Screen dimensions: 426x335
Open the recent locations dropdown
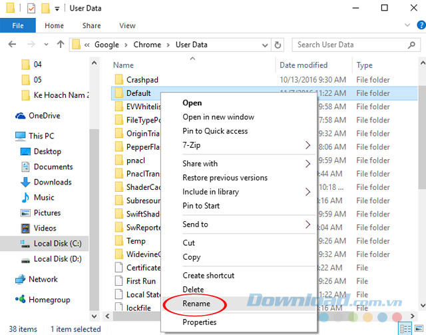click(46, 45)
